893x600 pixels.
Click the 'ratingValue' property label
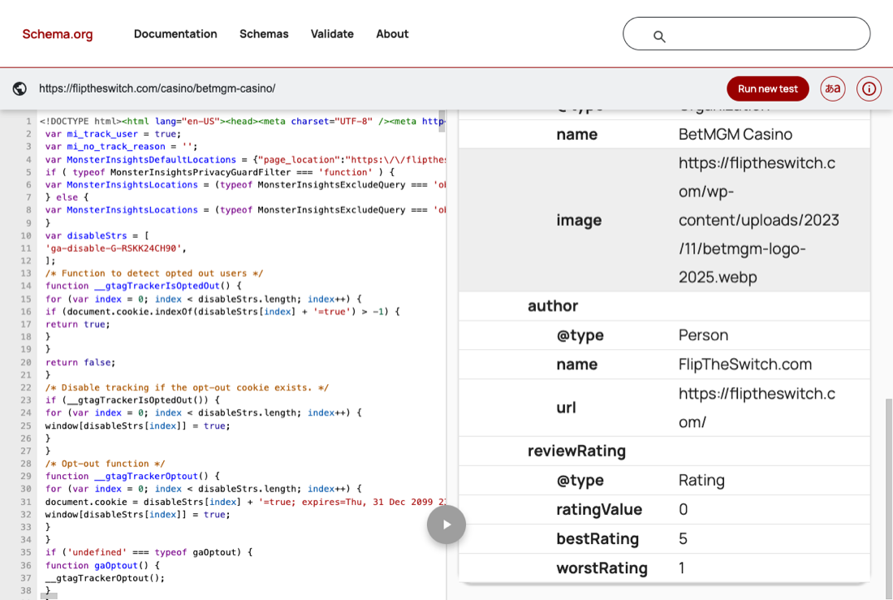pyautogui.click(x=599, y=509)
